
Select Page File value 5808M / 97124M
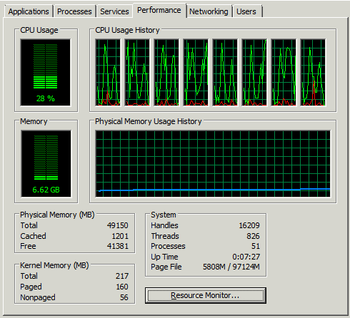(x=231, y=267)
